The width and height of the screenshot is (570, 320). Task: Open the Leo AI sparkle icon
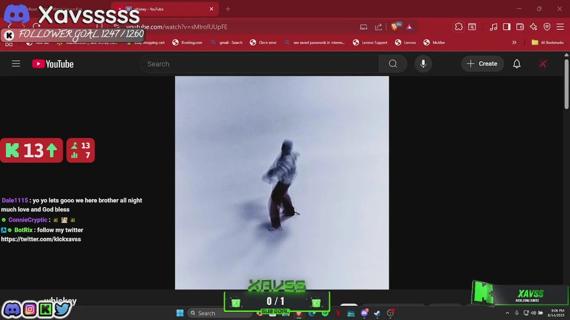click(x=533, y=27)
